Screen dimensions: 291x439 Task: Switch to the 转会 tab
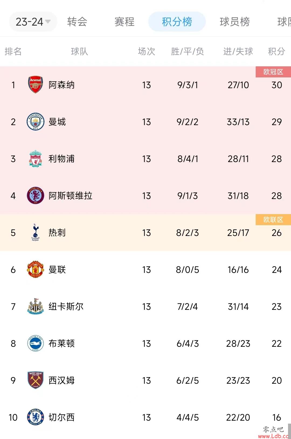[77, 22]
